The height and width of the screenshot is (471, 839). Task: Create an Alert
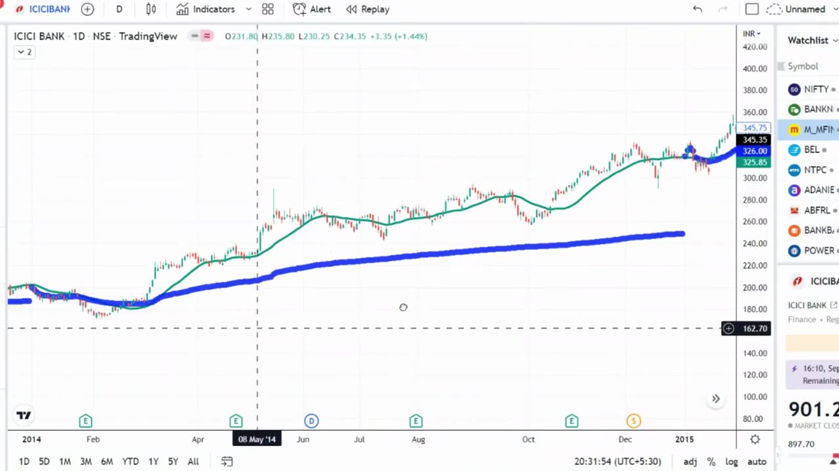(x=312, y=9)
